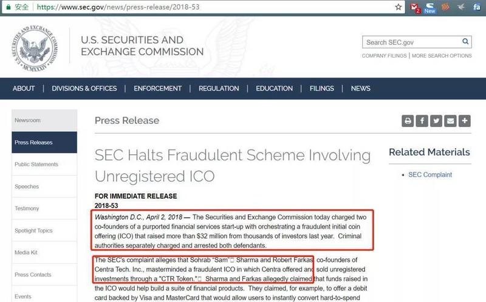Focus the Search SEC.gov field
The height and width of the screenshot is (302, 486).
tap(412, 42)
